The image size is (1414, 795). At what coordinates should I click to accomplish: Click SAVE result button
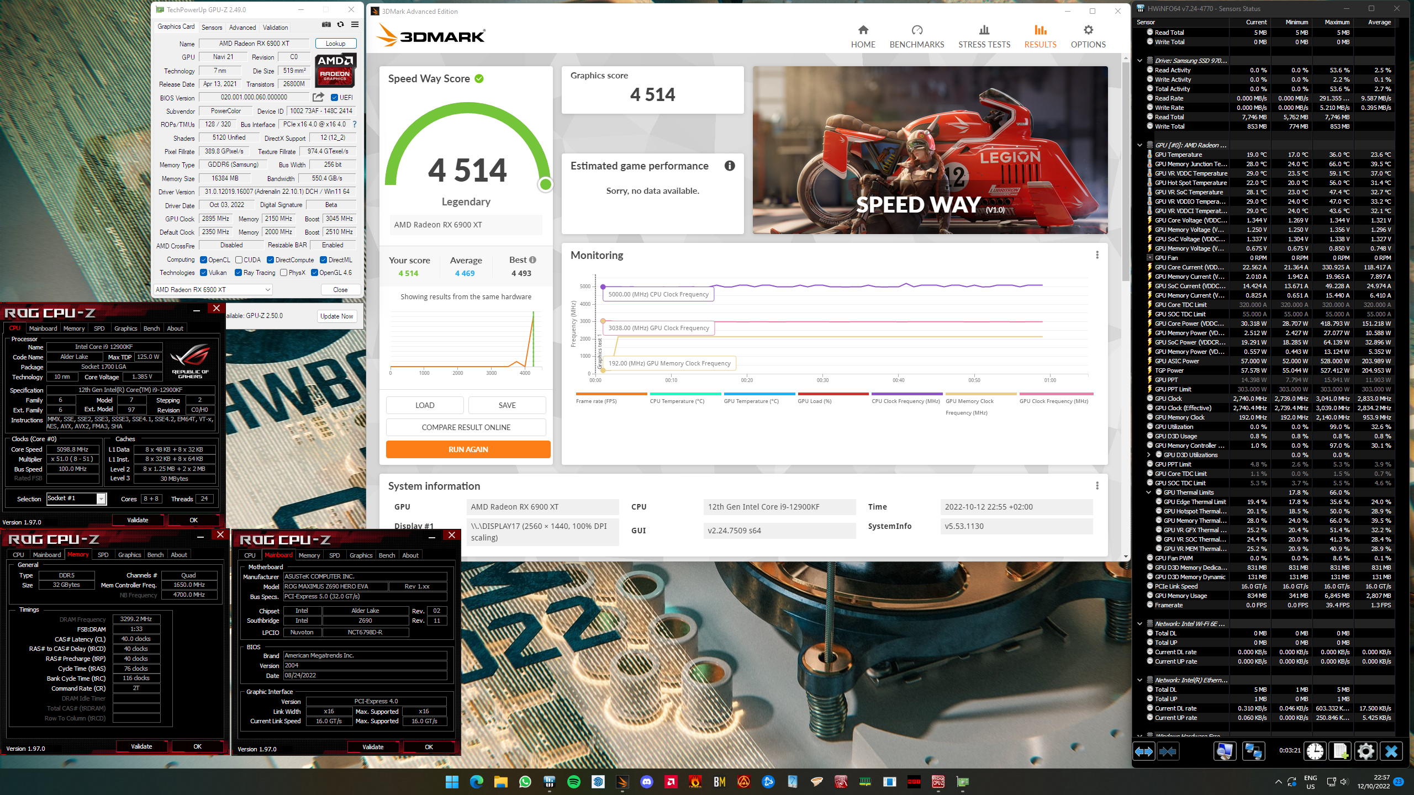tap(507, 405)
